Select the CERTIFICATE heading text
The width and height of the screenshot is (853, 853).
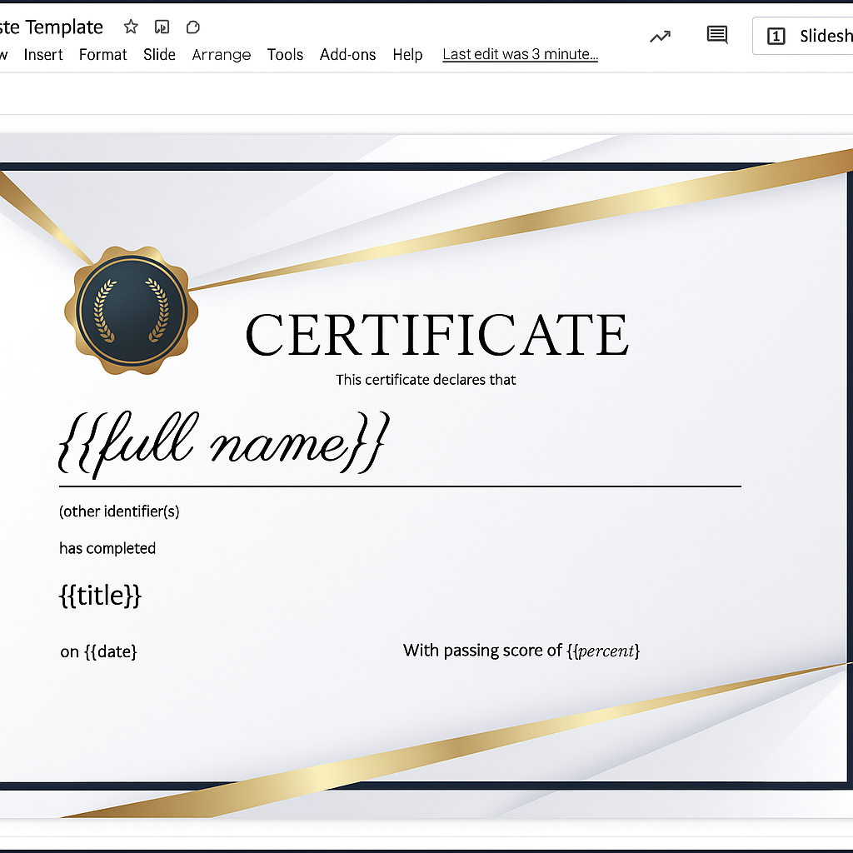click(436, 333)
